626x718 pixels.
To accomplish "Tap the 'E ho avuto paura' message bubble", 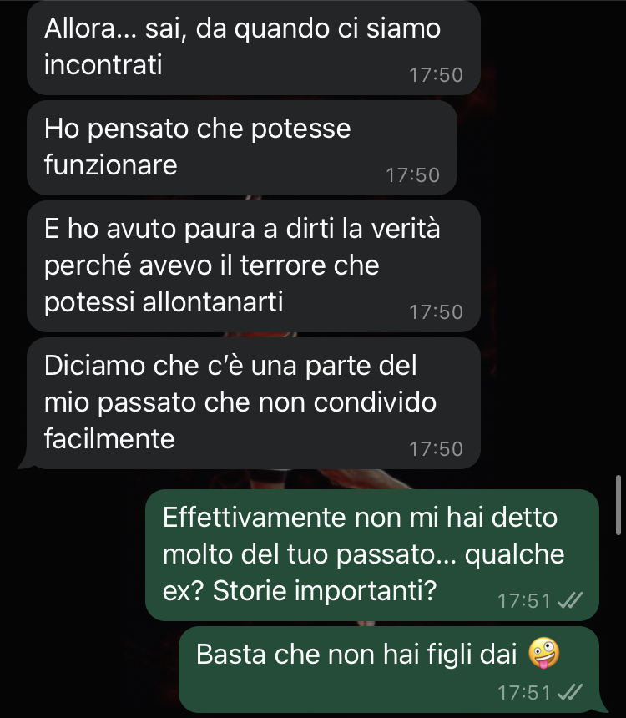I will [x=253, y=266].
